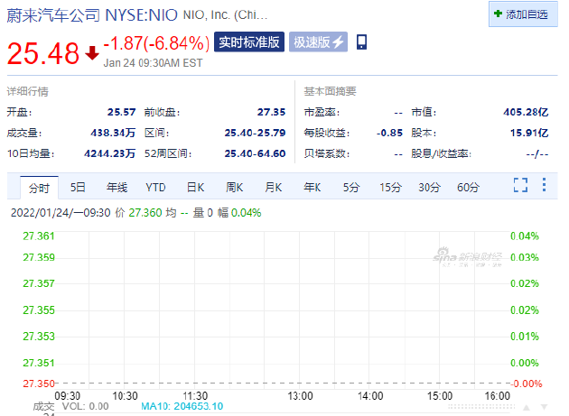Select the 周K chart tab
The width and height of the screenshot is (569, 416).
[x=235, y=188]
